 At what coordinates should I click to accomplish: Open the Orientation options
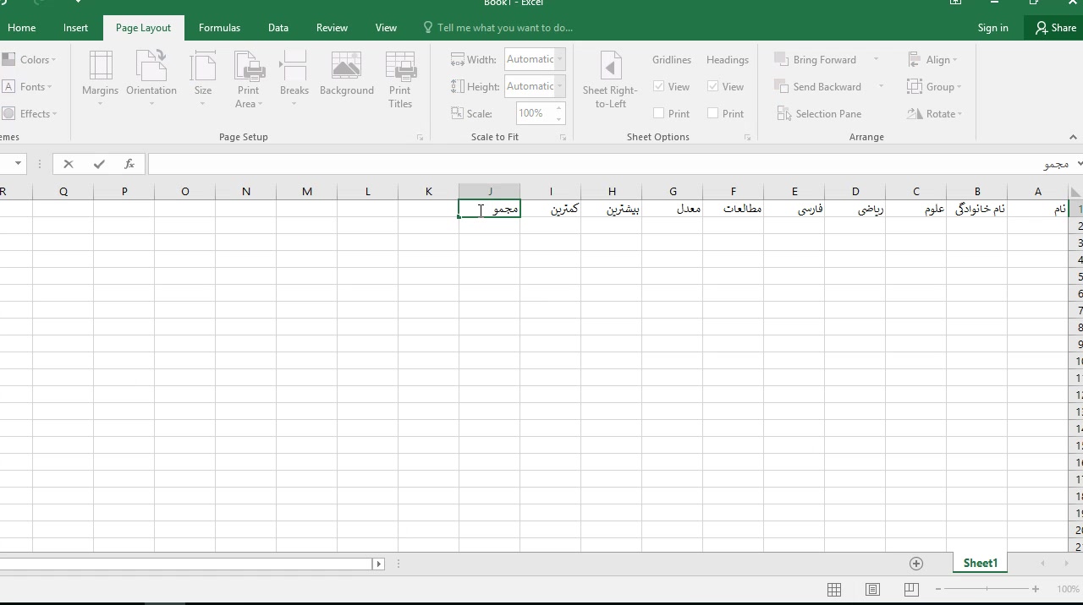pyautogui.click(x=151, y=79)
